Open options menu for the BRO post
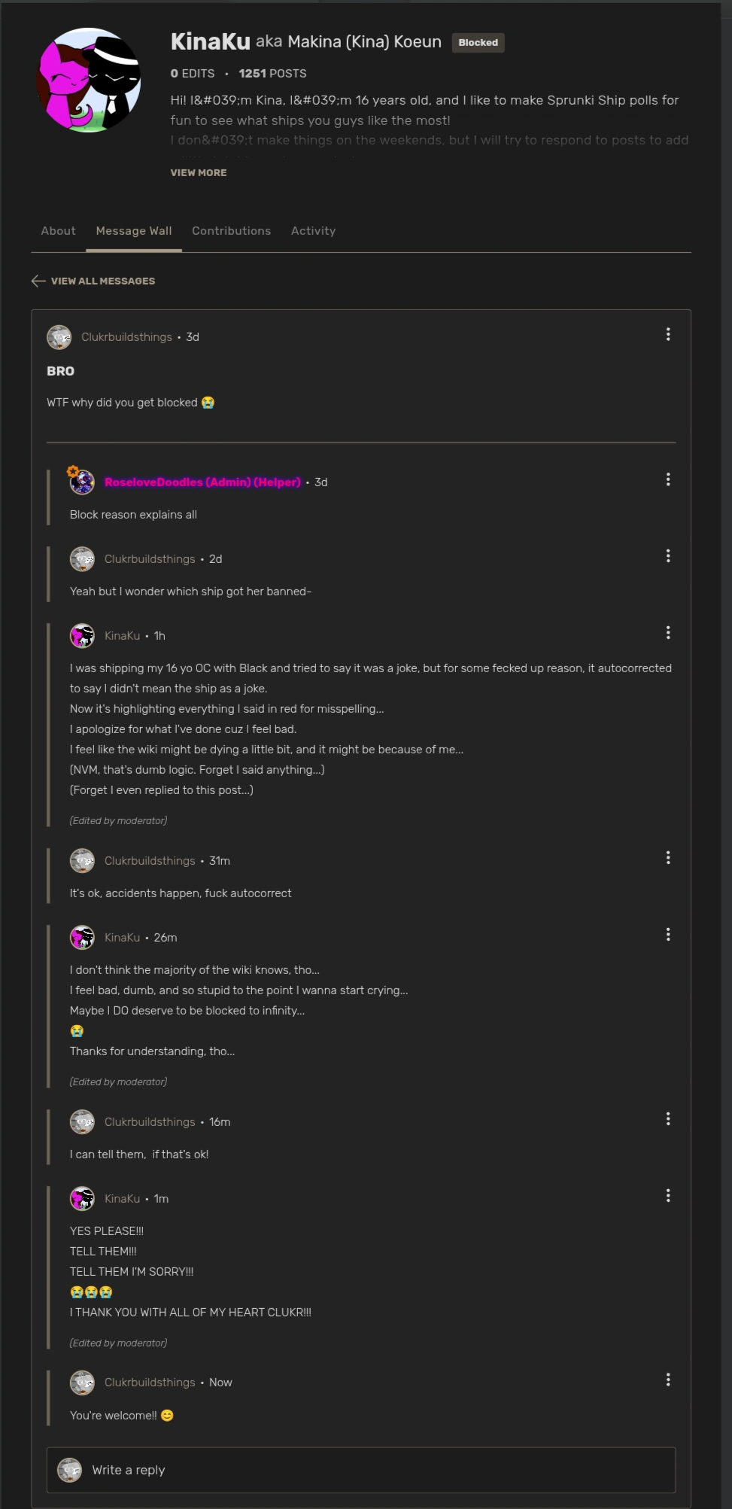732x1509 pixels. pos(667,334)
